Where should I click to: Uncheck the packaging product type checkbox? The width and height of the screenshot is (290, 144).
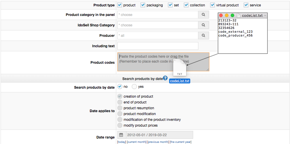(143, 5)
